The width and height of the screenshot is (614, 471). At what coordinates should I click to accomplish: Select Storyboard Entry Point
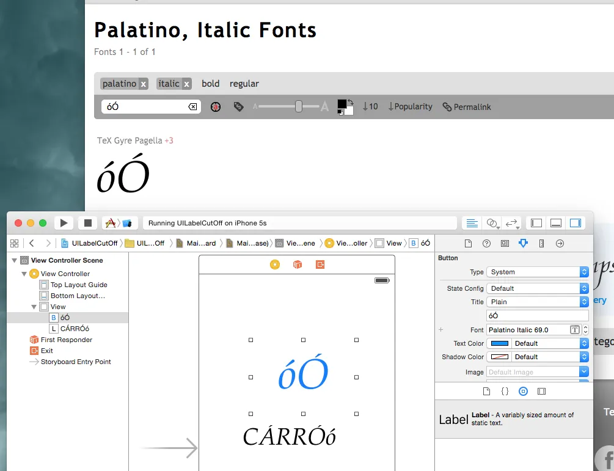[70, 362]
